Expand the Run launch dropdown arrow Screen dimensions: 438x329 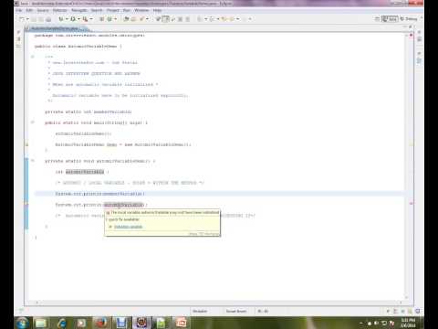(78, 19)
